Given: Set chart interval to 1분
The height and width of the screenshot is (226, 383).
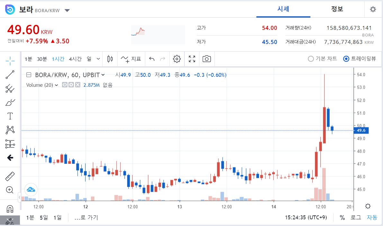Looking at the screenshot, I should (x=28, y=59).
